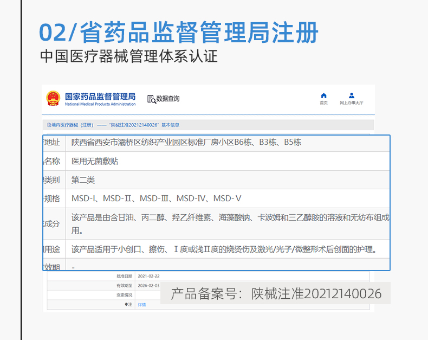Click the marker icon beside 注

point(126,305)
